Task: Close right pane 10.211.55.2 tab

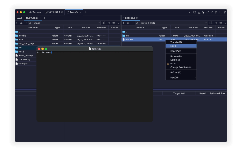Action: click(137, 18)
